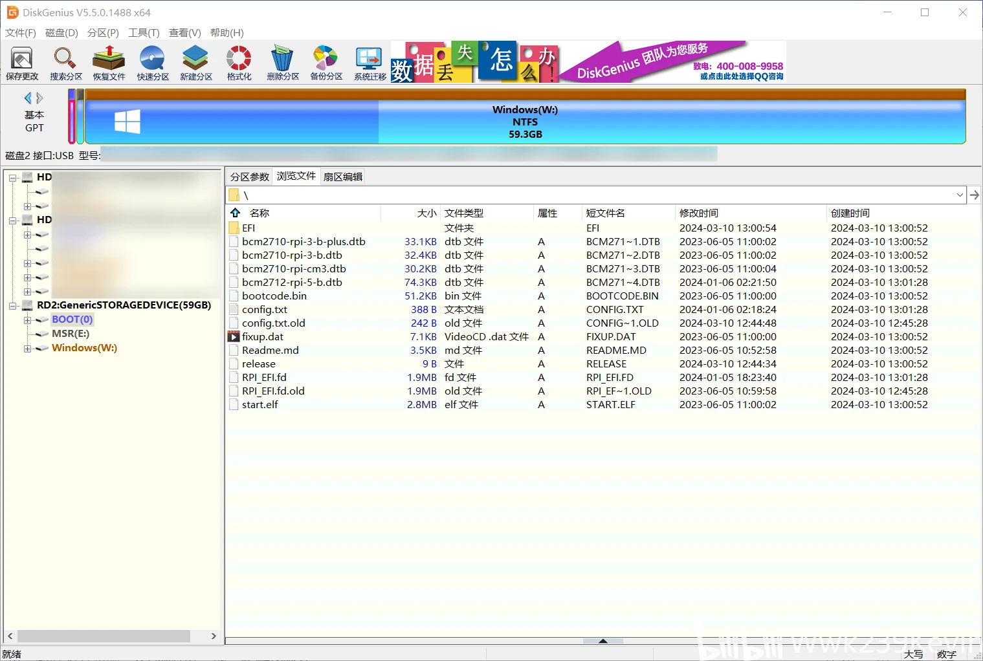
Task: Open the path bar dropdown arrow
Action: click(x=960, y=195)
